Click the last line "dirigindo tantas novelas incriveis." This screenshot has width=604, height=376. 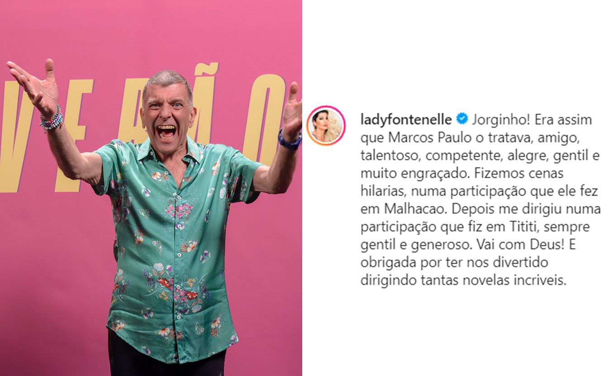tap(463, 280)
